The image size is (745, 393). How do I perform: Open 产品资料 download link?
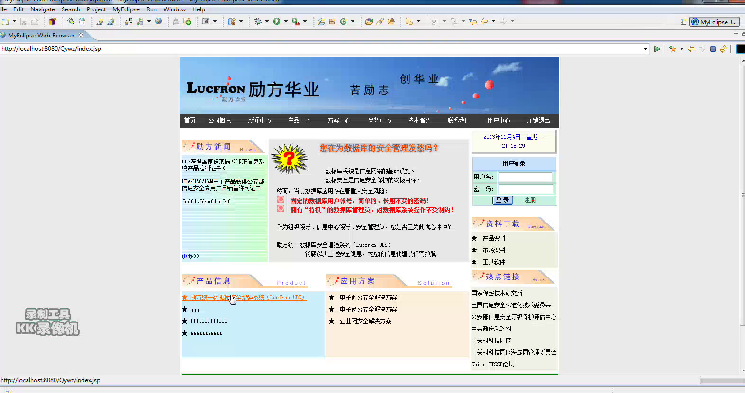click(494, 238)
